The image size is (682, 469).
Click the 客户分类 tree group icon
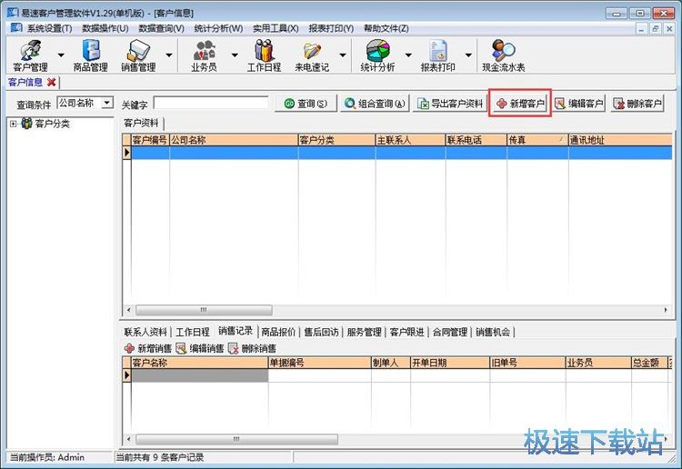(27, 124)
